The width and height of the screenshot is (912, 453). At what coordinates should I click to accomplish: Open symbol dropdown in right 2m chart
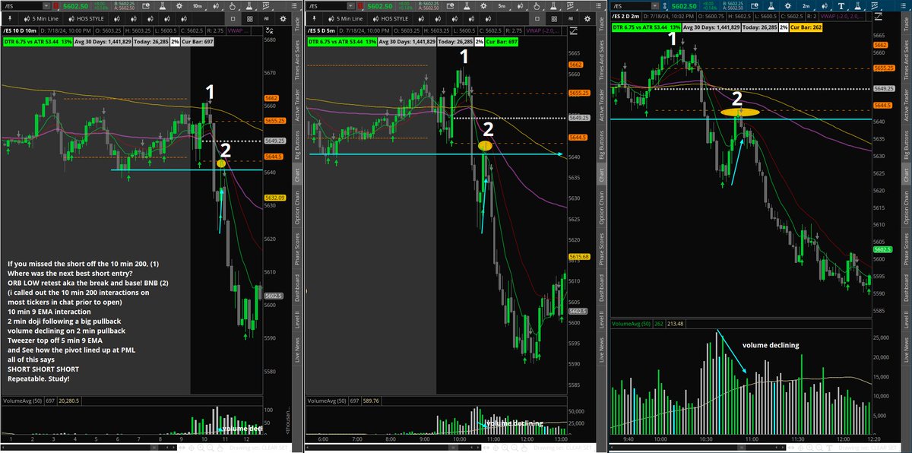[654, 6]
